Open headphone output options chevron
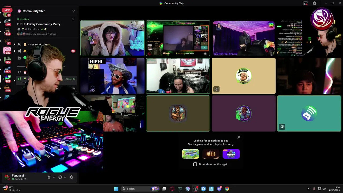The width and height of the screenshot is (343, 193). pos(65,177)
